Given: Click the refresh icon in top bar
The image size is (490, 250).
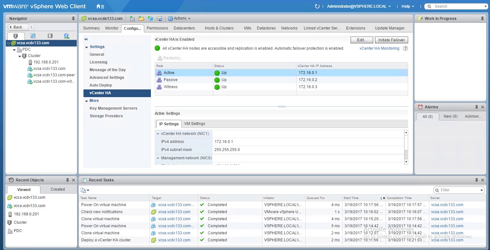Looking at the screenshot, I should [x=317, y=6].
